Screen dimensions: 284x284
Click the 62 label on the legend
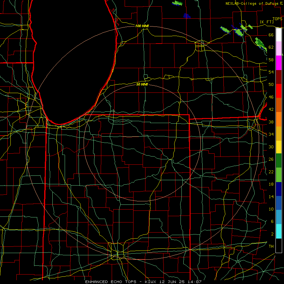pyautogui.click(x=271, y=47)
